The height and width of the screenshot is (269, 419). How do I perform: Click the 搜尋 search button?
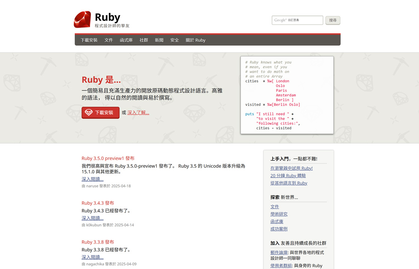[333, 20]
